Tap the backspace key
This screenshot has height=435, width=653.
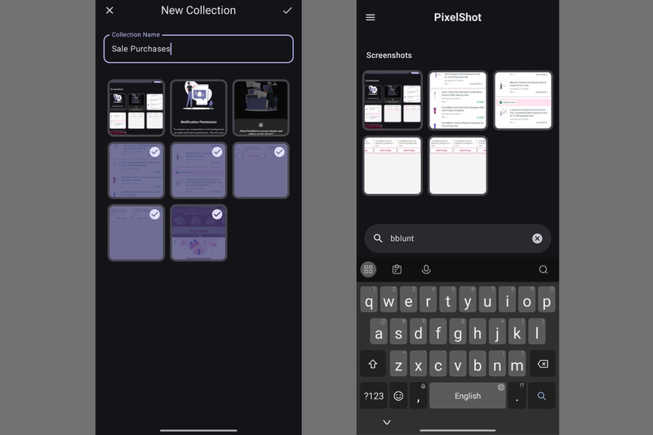pyautogui.click(x=543, y=364)
